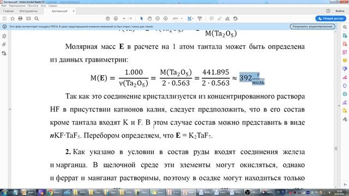Open the sign document tool
Screen dimensions: 349x196
[227, 19]
